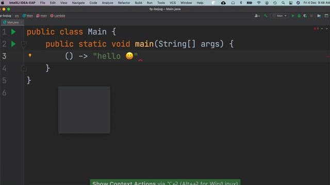Open the Refactor menu

click(124, 3)
